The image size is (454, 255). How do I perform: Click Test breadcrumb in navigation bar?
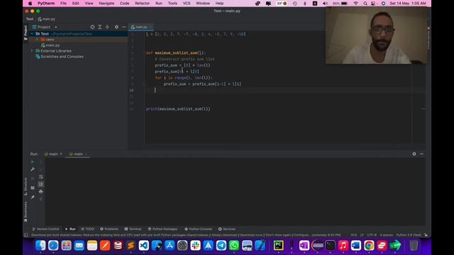pyautogui.click(x=30, y=19)
